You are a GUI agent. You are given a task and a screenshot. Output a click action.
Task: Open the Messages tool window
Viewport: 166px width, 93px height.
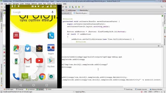pos(9,89)
